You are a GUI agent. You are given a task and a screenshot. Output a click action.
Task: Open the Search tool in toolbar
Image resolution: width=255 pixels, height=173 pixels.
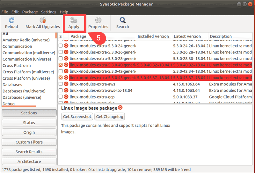pos(123,23)
